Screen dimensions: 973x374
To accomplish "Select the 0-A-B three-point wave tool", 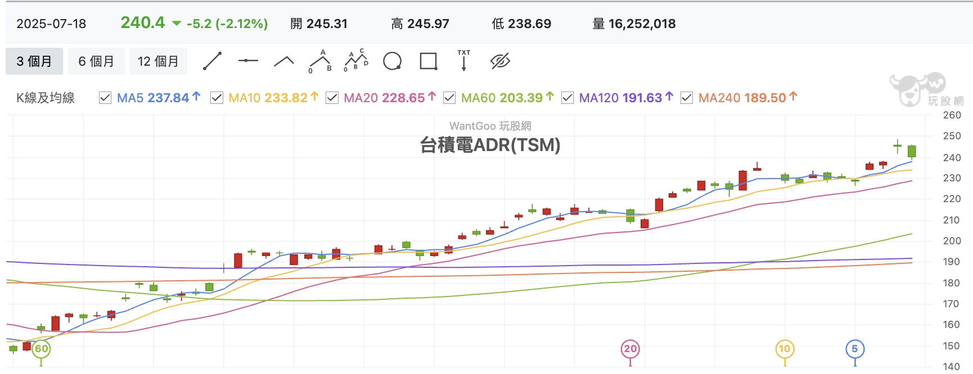I will (x=320, y=61).
